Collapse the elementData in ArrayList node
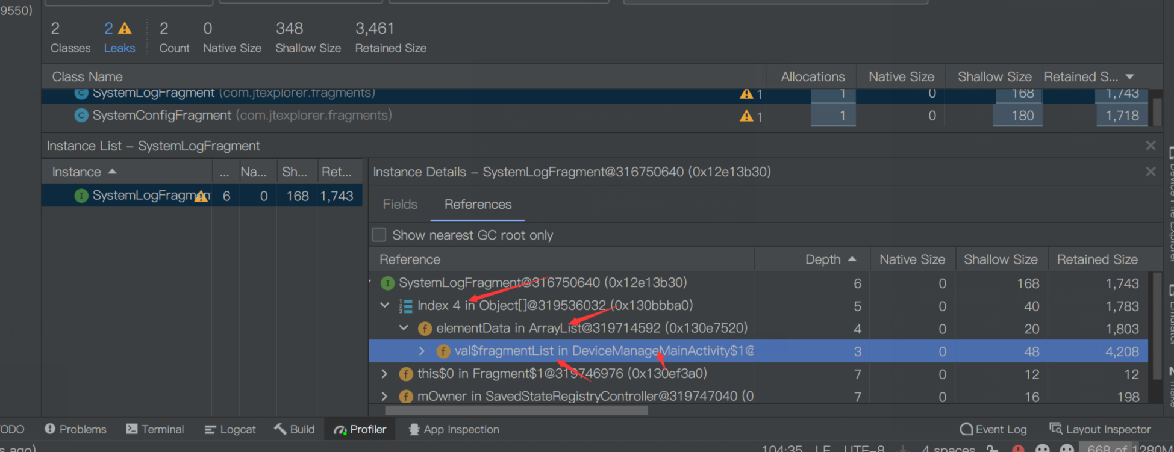 pos(404,329)
